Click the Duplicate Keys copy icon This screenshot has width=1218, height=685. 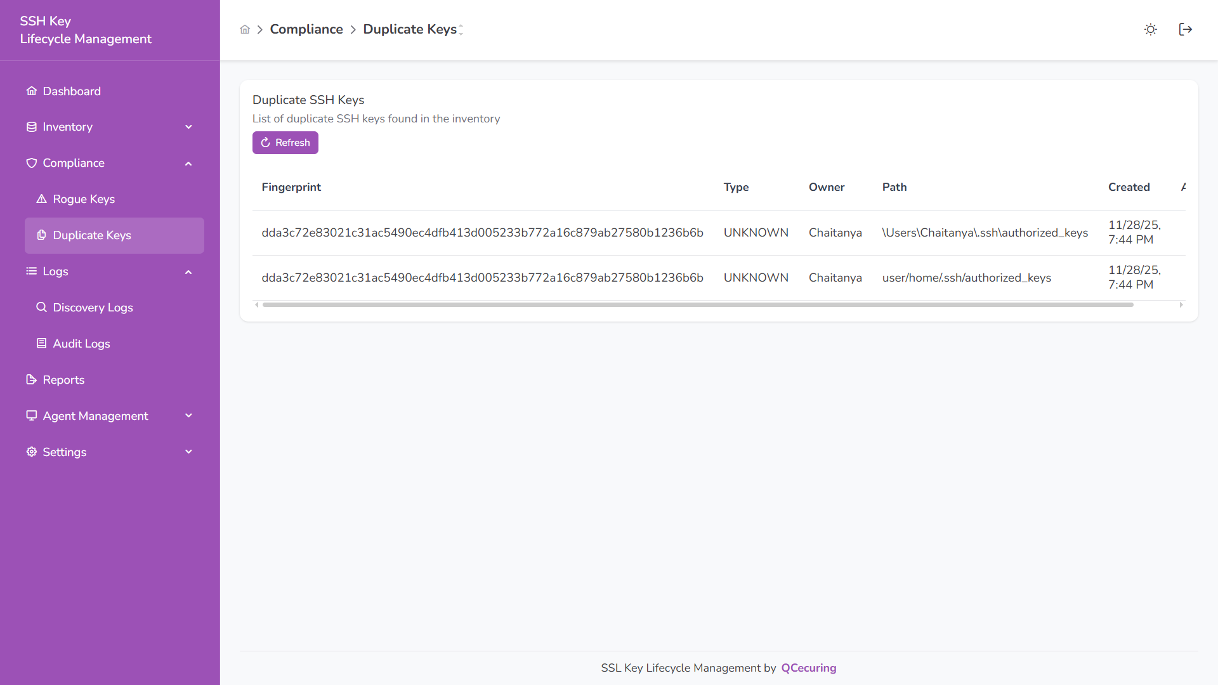(x=42, y=235)
